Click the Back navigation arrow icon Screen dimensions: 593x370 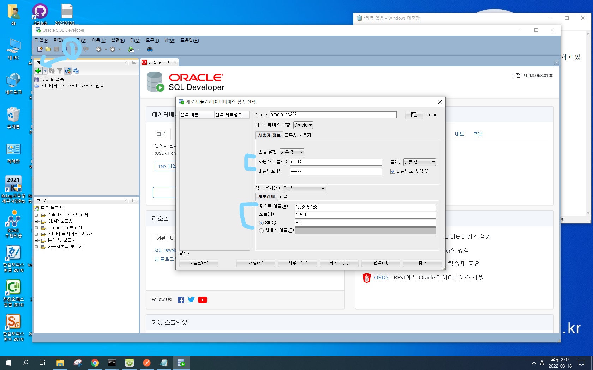(x=99, y=49)
